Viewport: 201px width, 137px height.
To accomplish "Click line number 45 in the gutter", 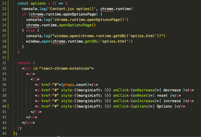I will [x=4, y=133].
